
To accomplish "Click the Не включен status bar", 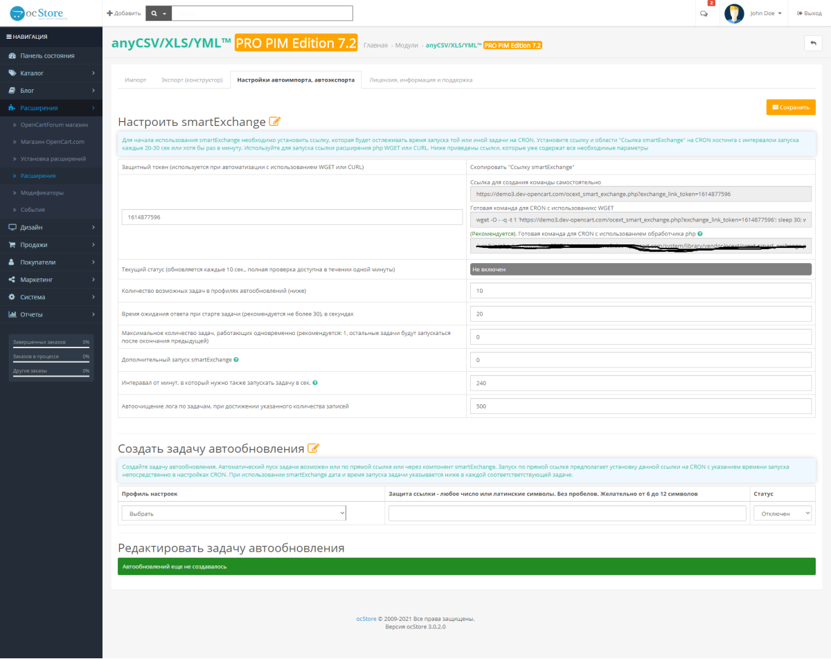I will (x=641, y=269).
